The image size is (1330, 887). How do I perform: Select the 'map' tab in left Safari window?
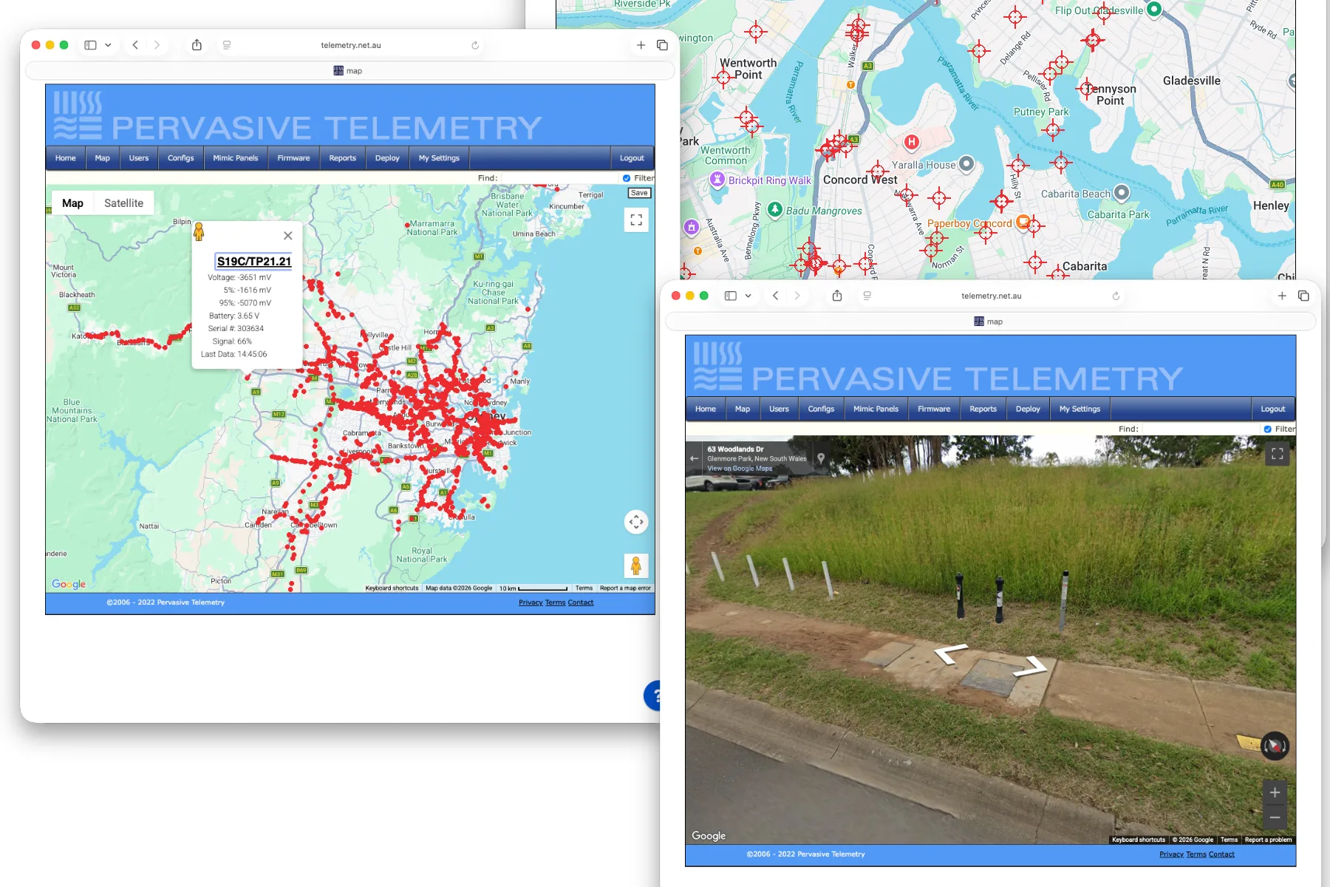point(349,71)
